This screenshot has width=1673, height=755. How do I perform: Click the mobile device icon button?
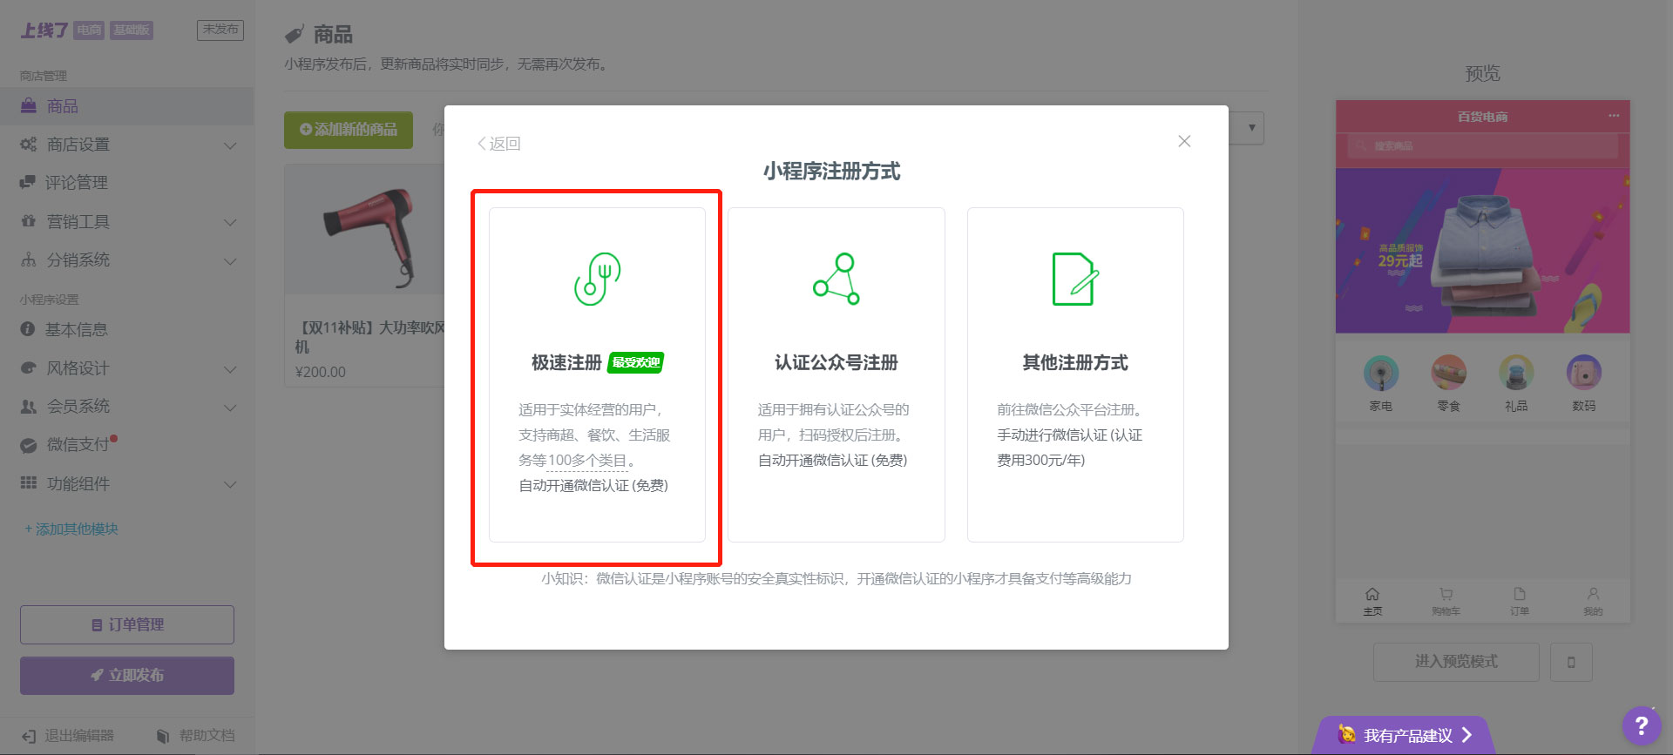1571,662
